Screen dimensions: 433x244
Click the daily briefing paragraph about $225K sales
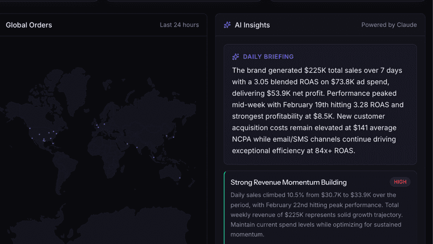pyautogui.click(x=318, y=110)
